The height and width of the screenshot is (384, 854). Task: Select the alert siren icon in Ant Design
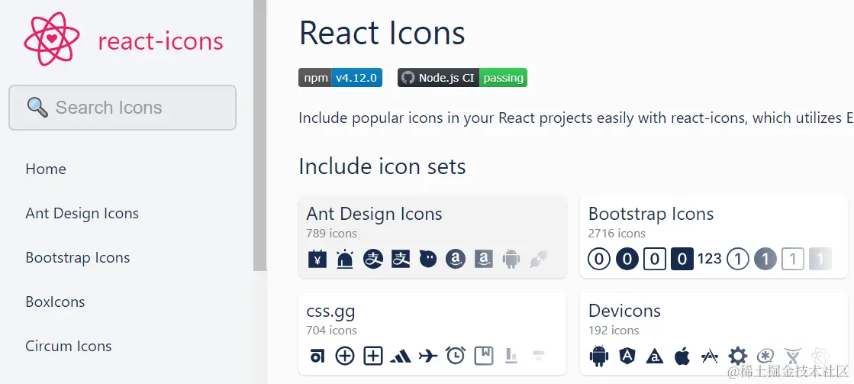point(345,259)
